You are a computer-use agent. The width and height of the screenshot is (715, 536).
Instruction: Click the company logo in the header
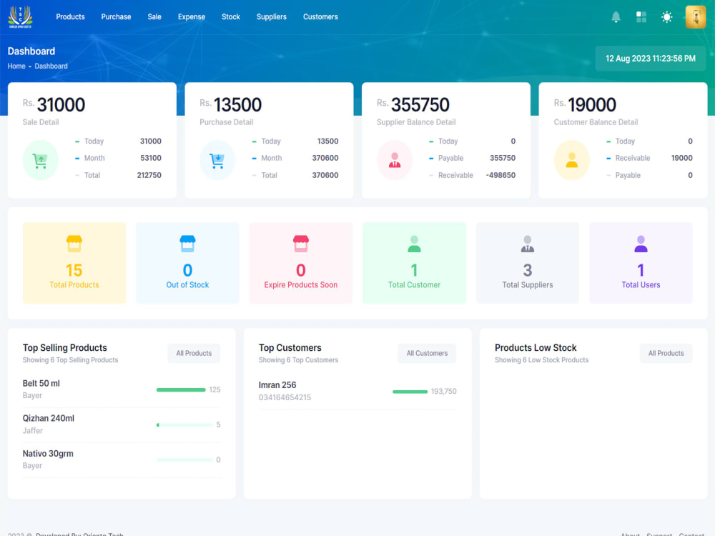click(20, 17)
